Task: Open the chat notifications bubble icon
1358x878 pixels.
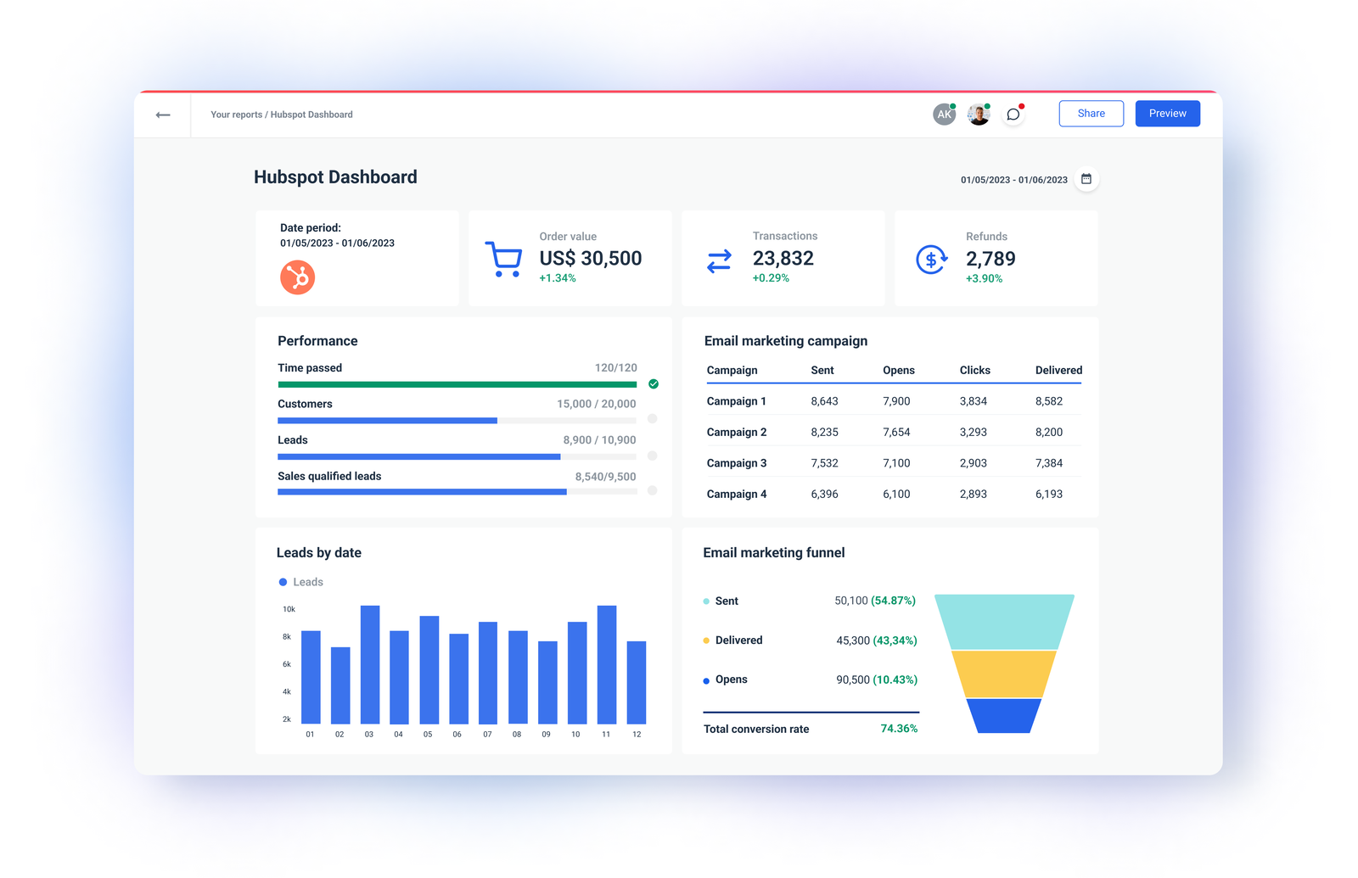Action: click(1012, 113)
